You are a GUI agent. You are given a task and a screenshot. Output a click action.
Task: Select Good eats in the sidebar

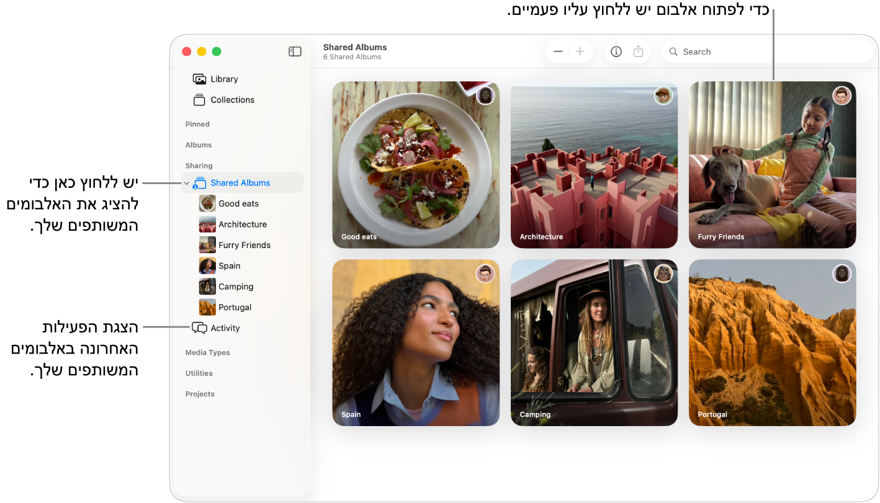[238, 203]
